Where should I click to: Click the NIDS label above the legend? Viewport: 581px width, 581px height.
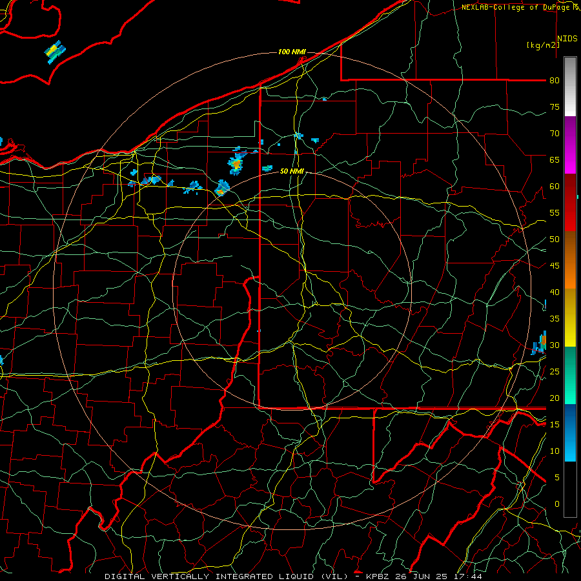point(567,39)
